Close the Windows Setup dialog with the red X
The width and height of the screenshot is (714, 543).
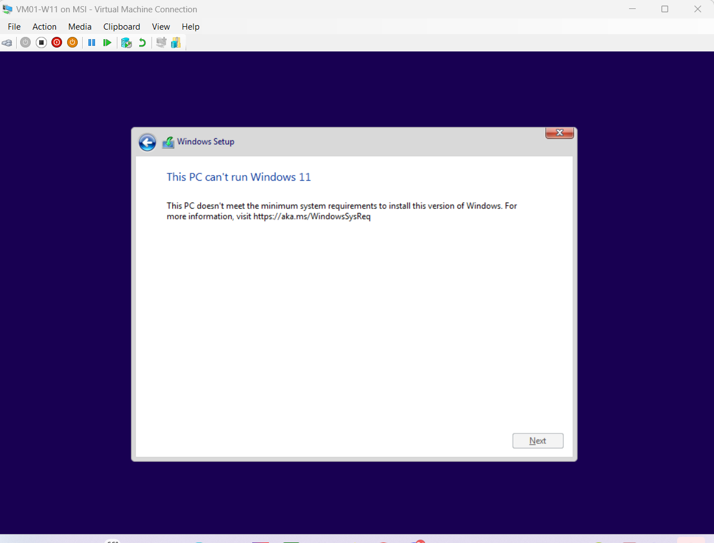pyautogui.click(x=560, y=133)
